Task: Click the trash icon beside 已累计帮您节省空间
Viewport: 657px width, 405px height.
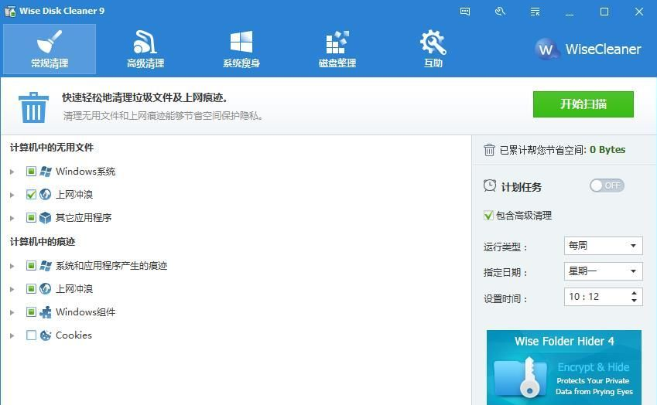Action: pyautogui.click(x=489, y=149)
